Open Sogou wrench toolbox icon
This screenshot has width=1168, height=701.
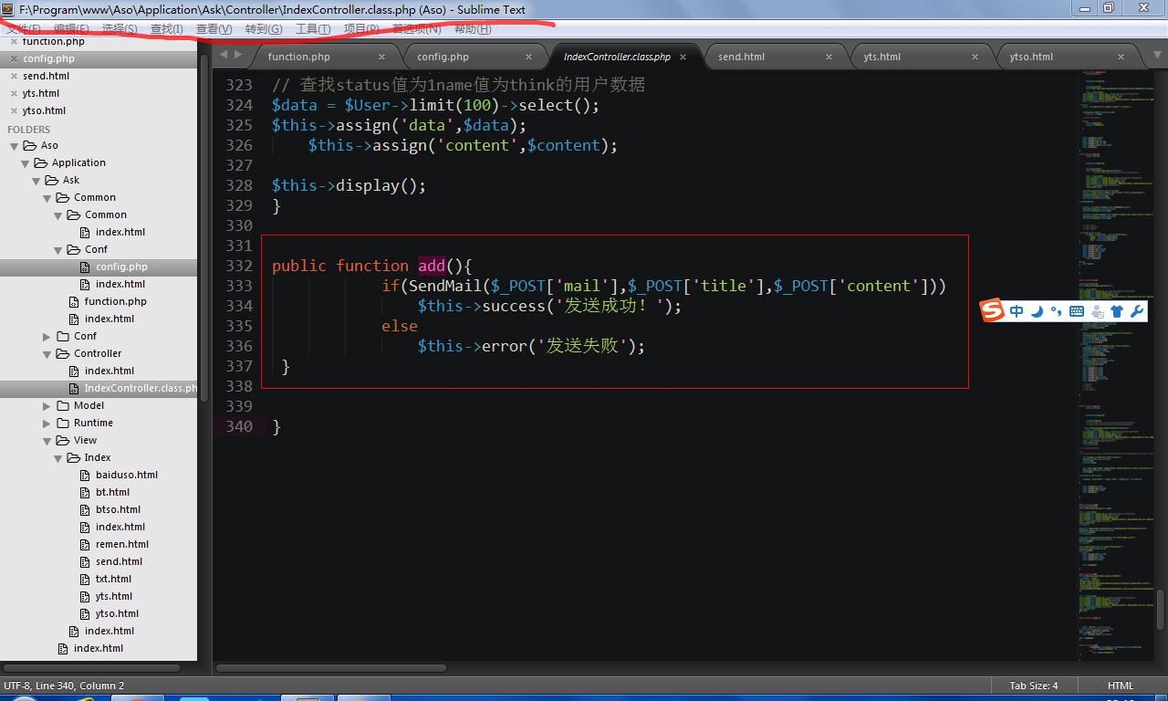(x=1137, y=311)
